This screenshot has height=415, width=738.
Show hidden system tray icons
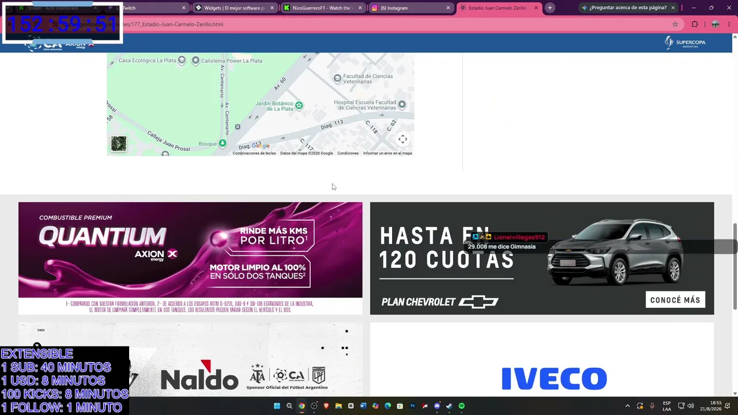click(627, 406)
